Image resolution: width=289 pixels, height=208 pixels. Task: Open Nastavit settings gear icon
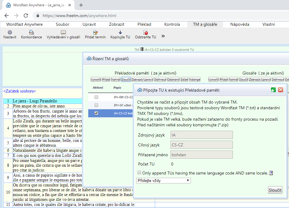[x=10, y=32]
